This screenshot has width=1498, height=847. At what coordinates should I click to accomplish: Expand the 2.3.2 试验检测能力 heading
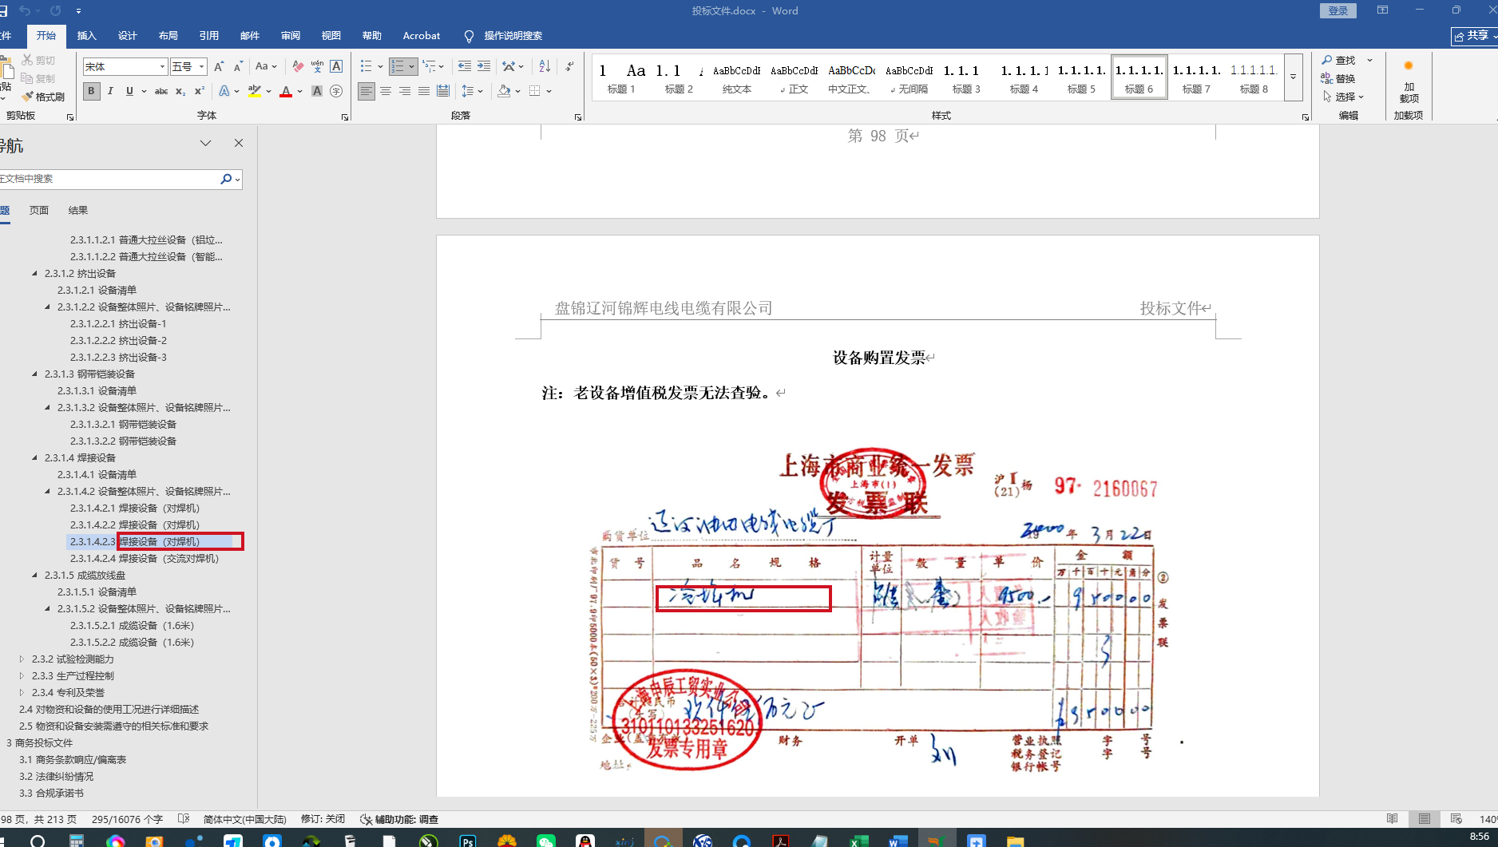[x=22, y=659]
